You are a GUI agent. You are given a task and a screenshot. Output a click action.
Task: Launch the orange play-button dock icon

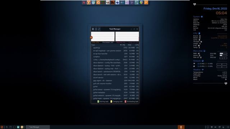pos(146,3)
